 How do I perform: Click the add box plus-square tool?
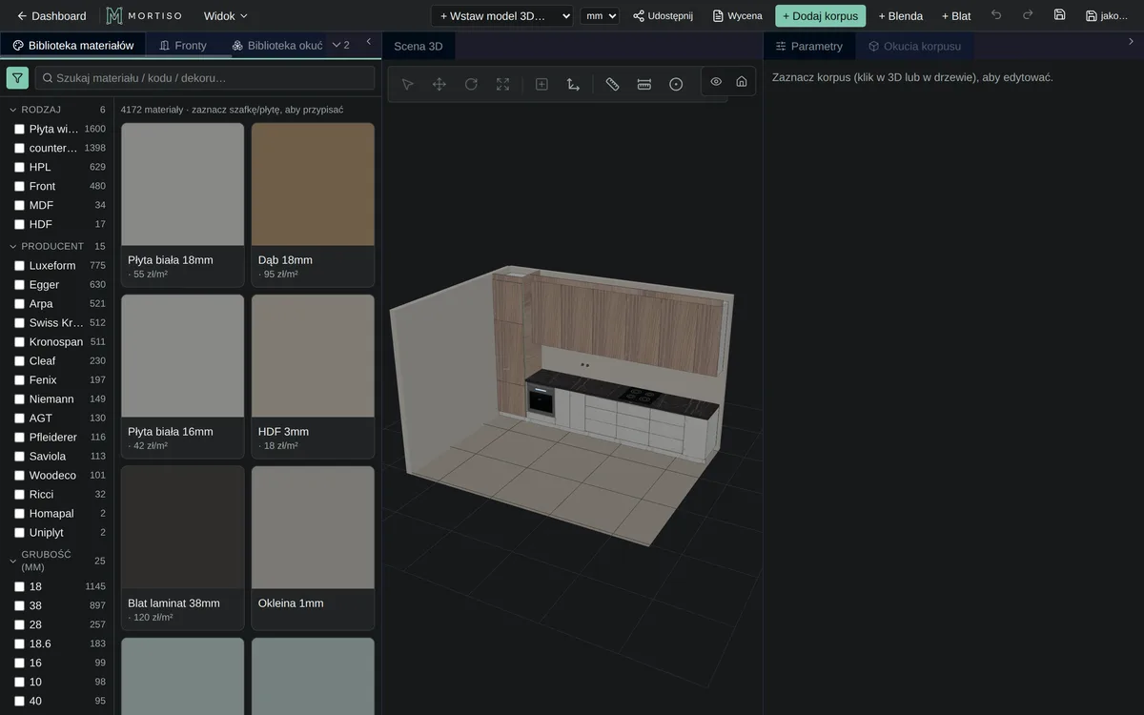541,84
